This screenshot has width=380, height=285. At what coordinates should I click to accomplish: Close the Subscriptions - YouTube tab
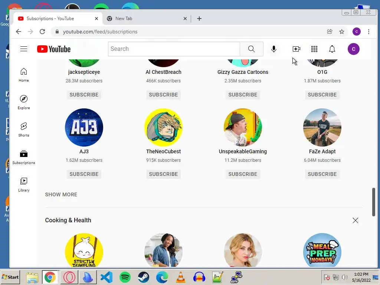pyautogui.click(x=96, y=19)
